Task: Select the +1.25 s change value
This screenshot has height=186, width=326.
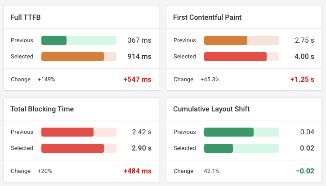Action: [x=302, y=80]
